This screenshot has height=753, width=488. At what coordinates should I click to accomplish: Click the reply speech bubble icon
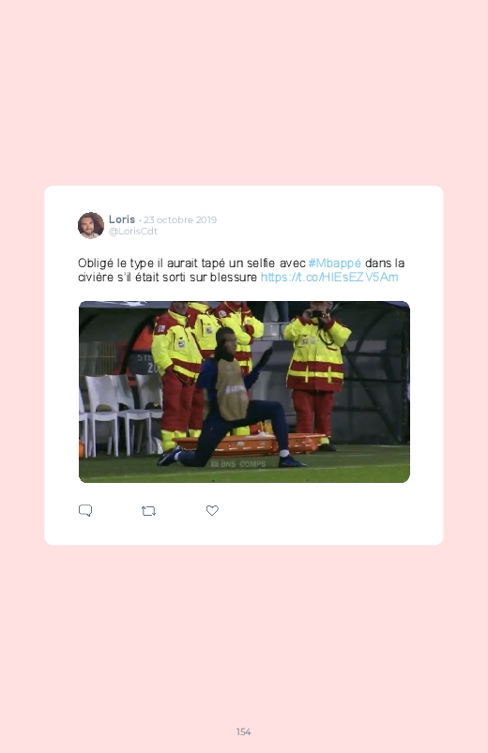(x=85, y=510)
